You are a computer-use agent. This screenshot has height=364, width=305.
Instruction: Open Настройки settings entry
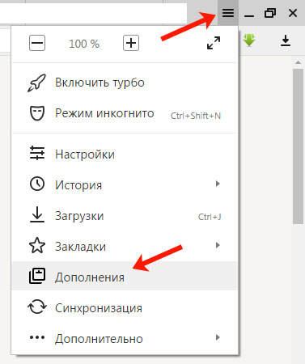[125, 154]
